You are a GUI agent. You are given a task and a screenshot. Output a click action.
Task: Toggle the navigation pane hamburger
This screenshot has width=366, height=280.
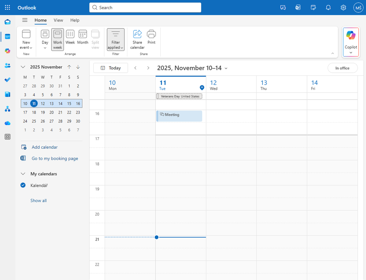[25, 20]
